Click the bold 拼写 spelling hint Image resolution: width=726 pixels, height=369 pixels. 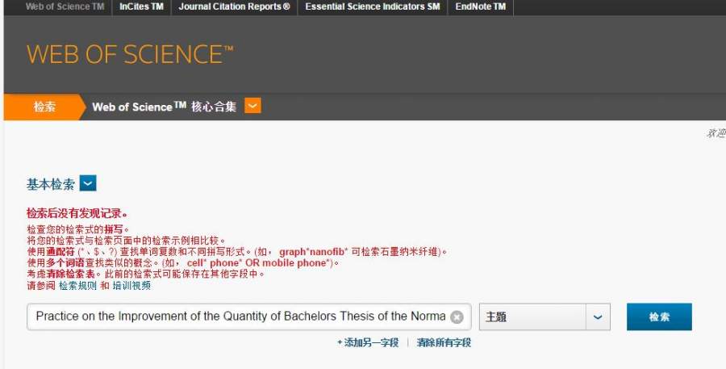coord(114,229)
